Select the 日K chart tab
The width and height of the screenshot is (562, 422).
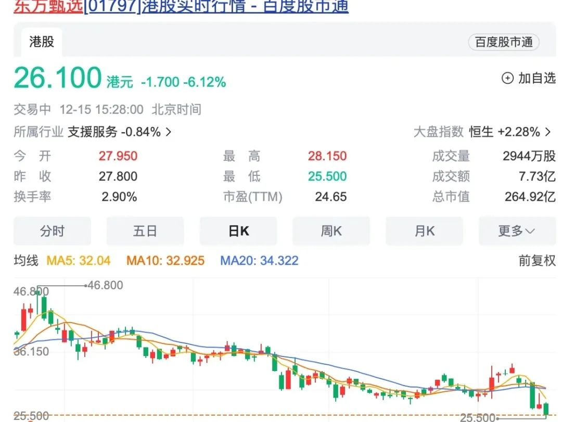tap(238, 231)
